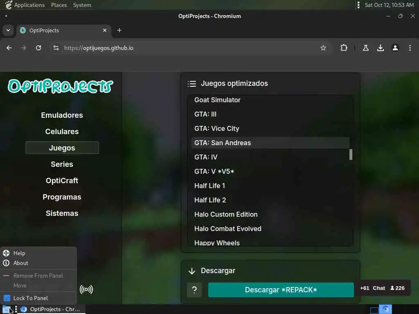Open the Places menu
The image size is (419, 314).
[x=59, y=5]
